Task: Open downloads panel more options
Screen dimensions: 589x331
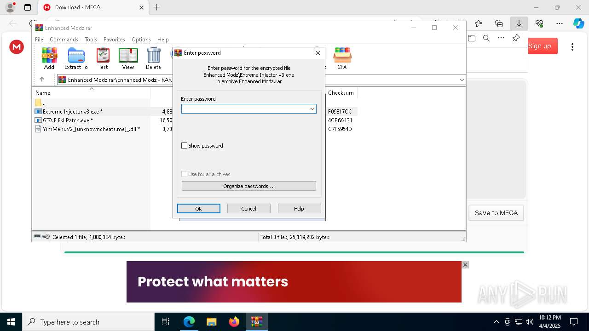Action: [x=501, y=38]
